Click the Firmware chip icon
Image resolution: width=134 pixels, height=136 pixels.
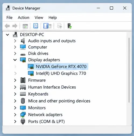point(23,80)
